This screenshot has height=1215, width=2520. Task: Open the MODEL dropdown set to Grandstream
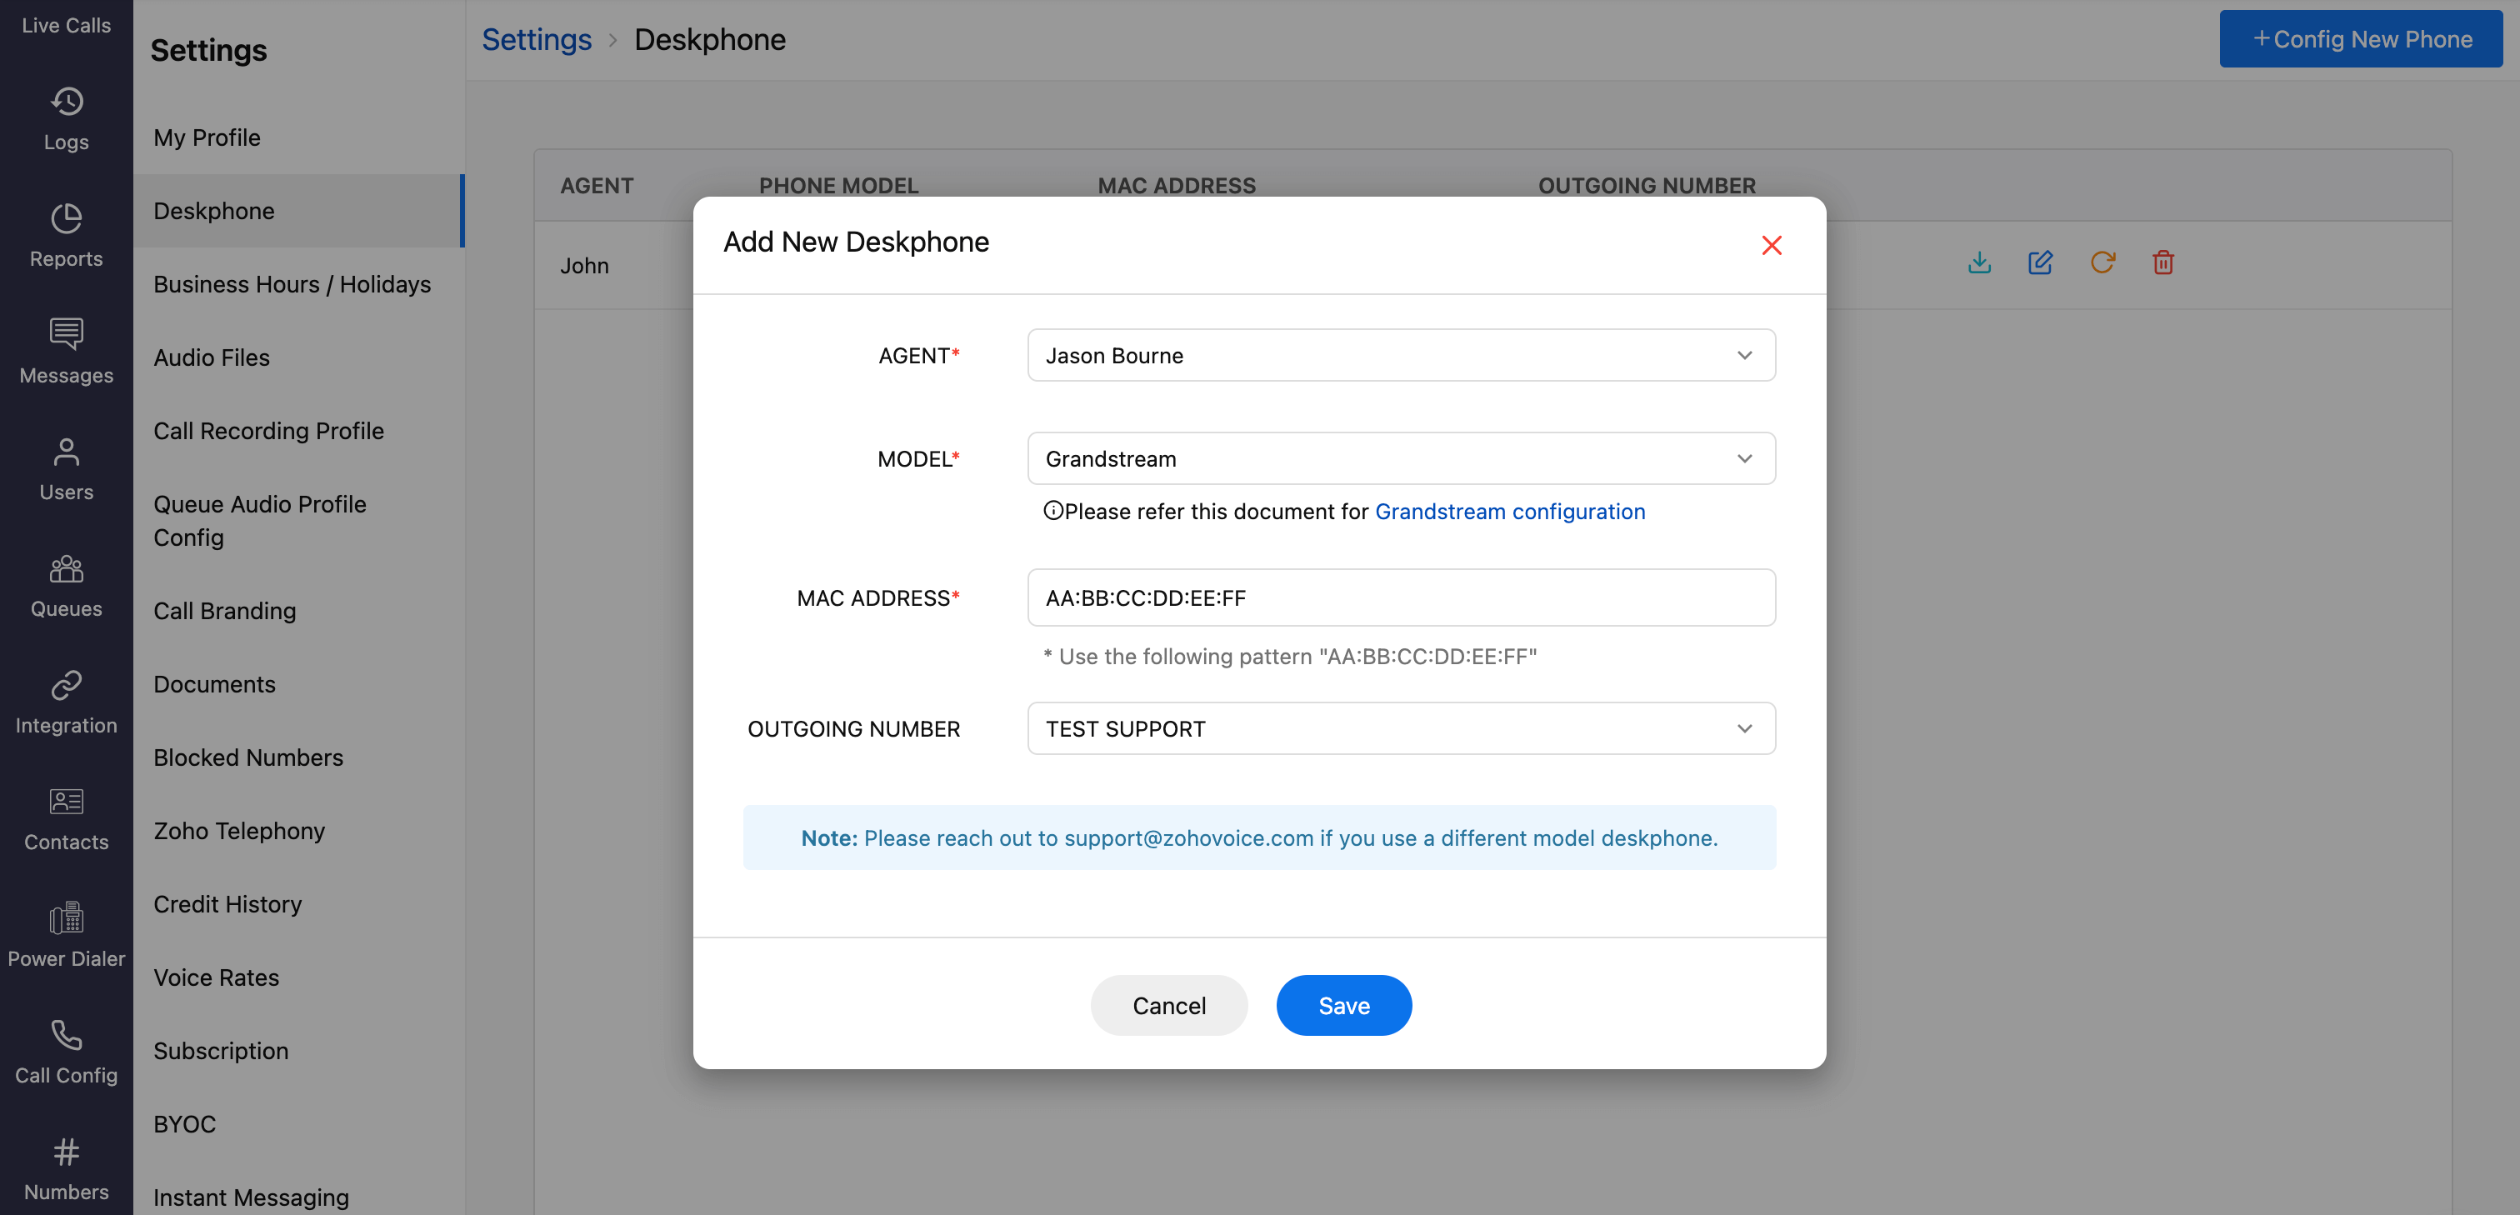1401,459
